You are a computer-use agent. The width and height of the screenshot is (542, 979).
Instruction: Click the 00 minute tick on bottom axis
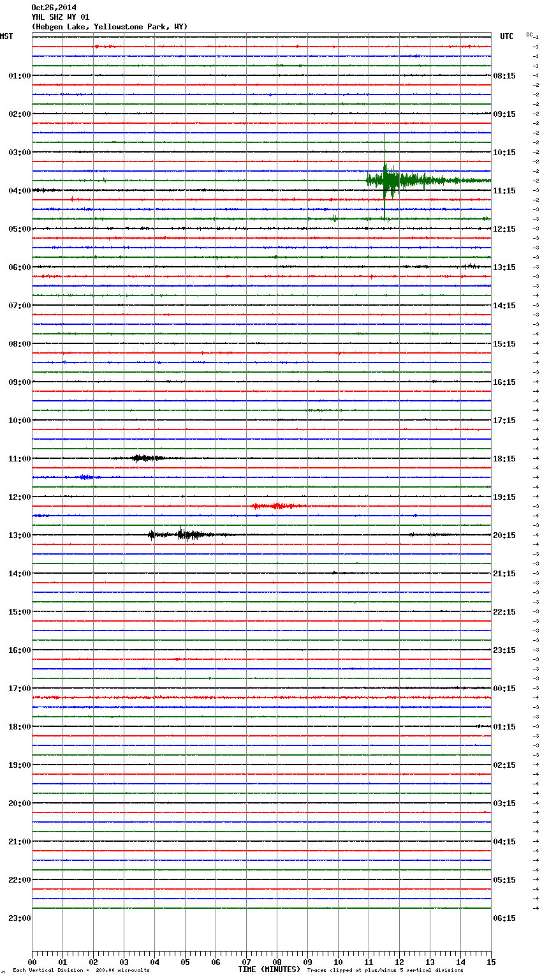click(x=32, y=962)
